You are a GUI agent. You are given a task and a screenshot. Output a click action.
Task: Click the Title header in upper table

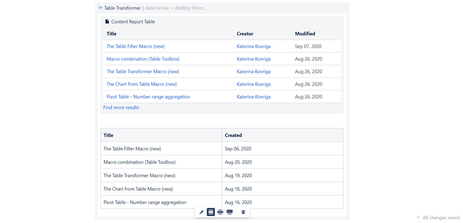click(111, 34)
